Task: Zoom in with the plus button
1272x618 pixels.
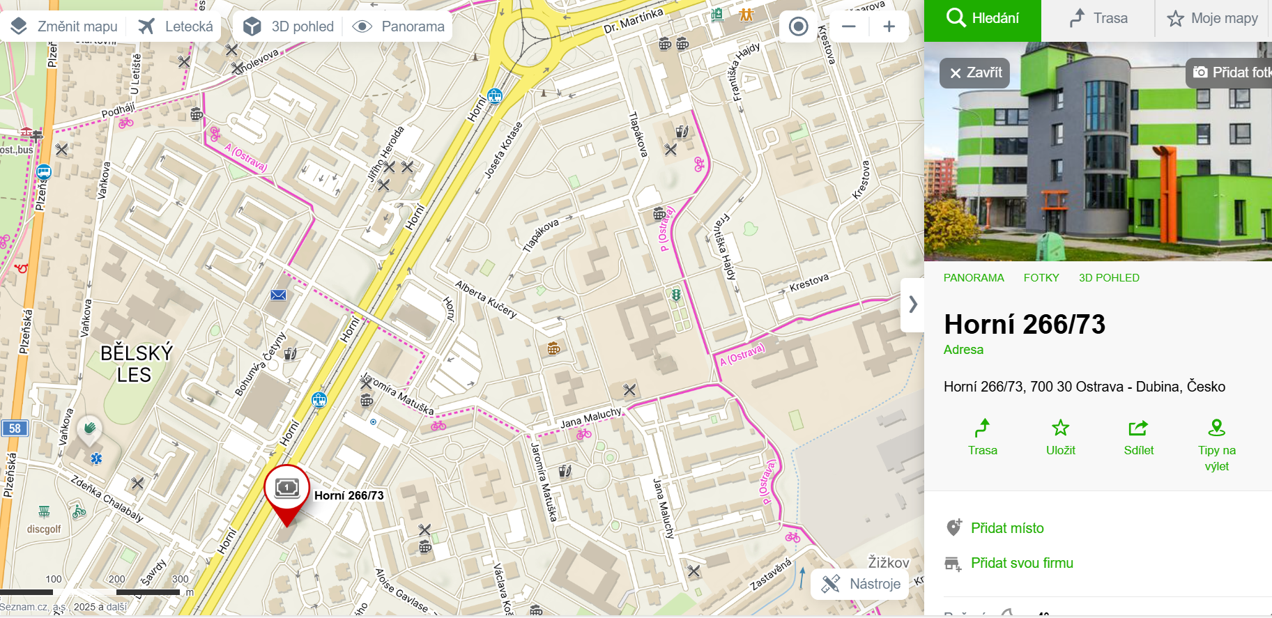Action: pos(889,26)
